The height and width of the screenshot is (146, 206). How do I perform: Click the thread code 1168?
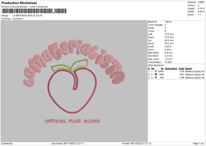point(182,78)
